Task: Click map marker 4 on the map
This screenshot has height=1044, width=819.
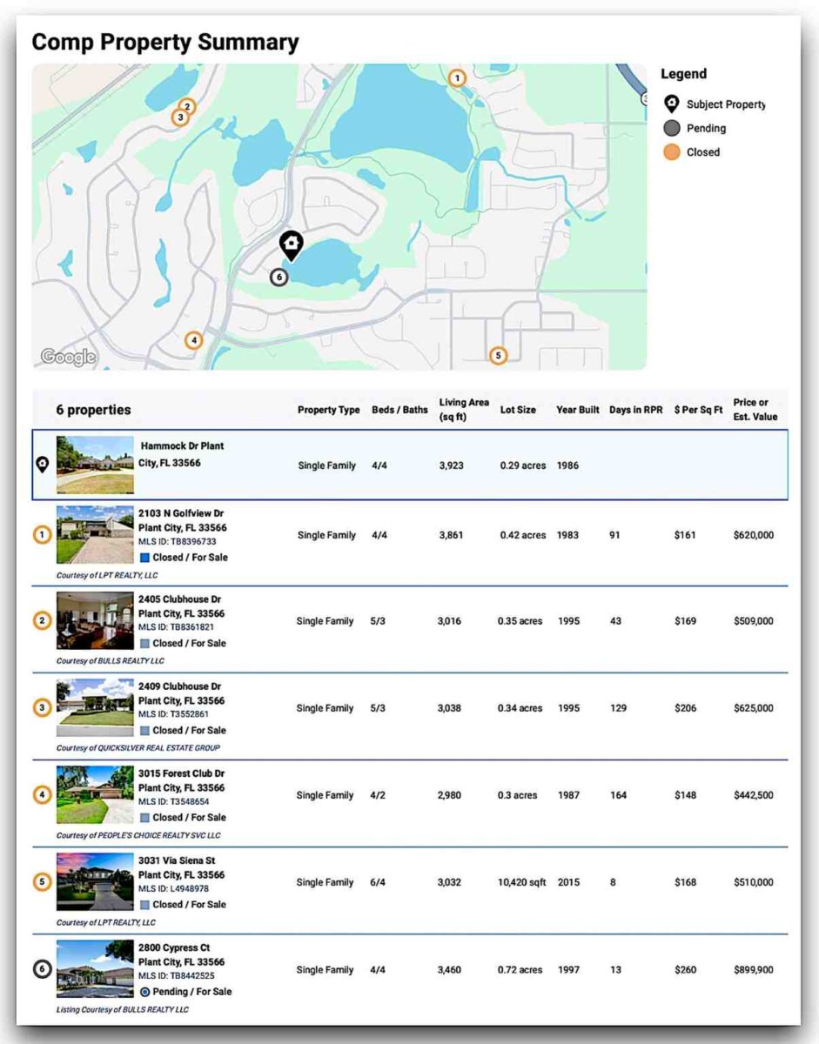Action: click(x=193, y=340)
